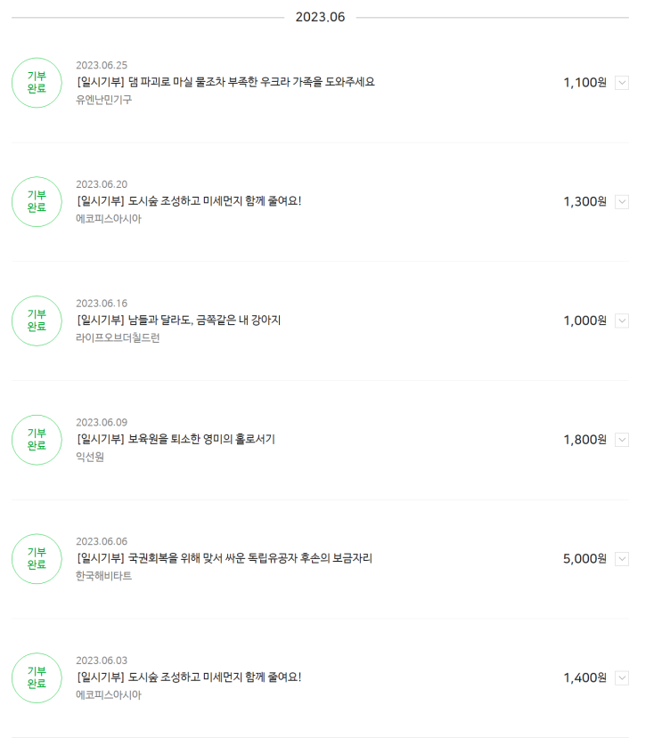
Task: Expand the 1,800원 donation details arrow
Action: point(622,440)
